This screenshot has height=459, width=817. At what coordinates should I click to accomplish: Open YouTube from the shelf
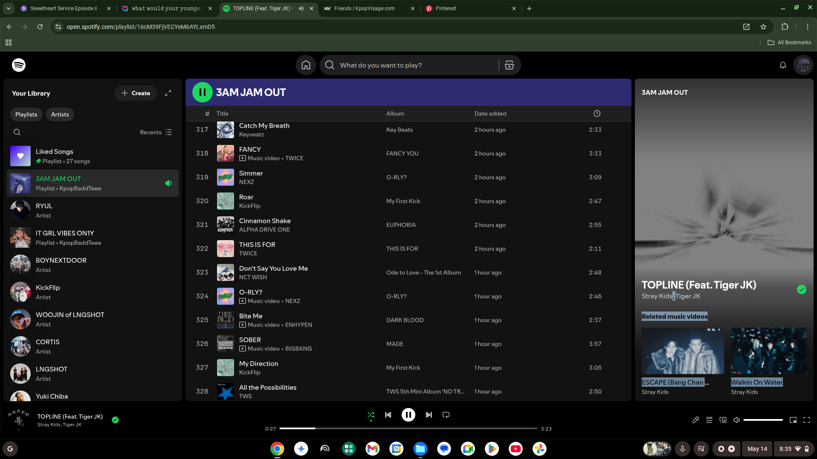tap(516, 449)
